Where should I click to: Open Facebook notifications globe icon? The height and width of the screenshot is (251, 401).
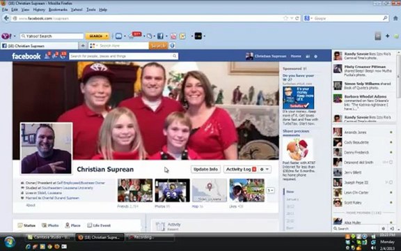(x=63, y=56)
